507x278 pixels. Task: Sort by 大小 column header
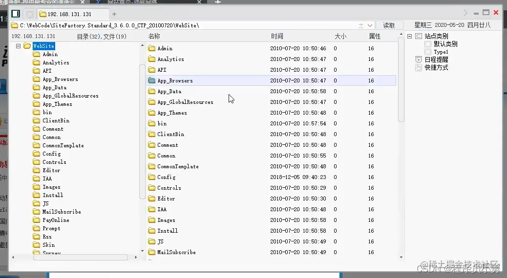(x=340, y=36)
